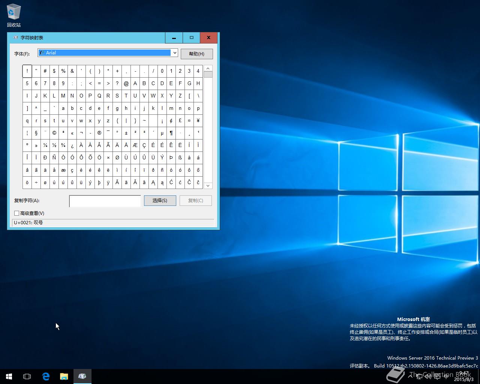
Task: Select the copyright © character cell
Action: pos(54,133)
